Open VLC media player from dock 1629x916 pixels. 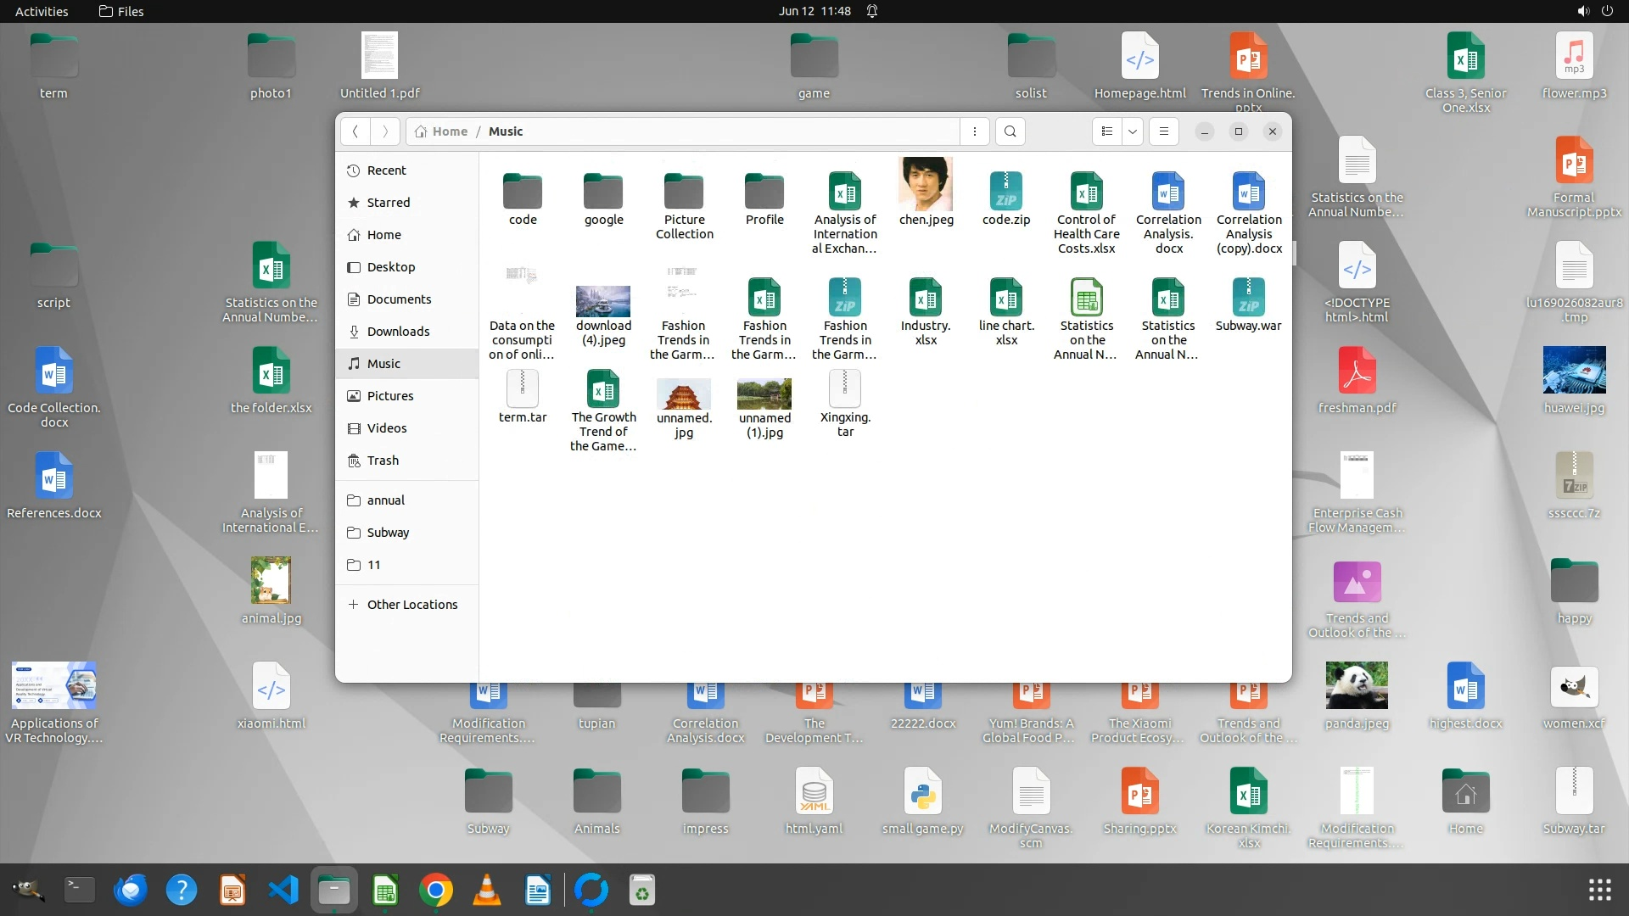point(486,891)
